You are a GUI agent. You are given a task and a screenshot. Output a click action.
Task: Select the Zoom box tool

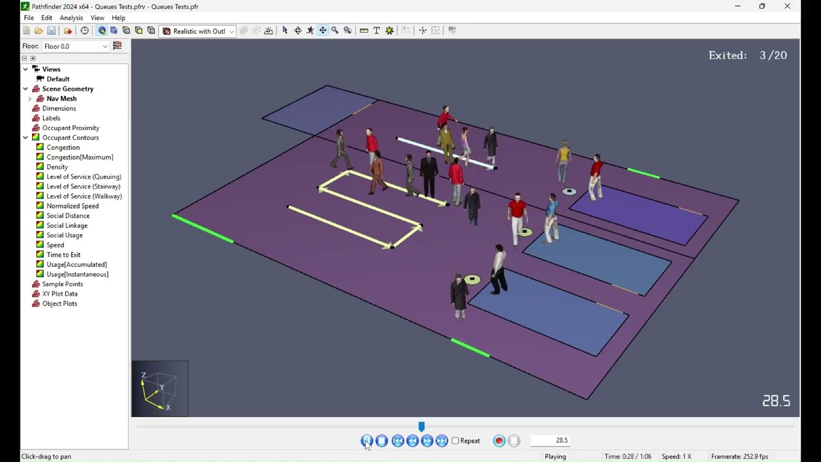(348, 31)
